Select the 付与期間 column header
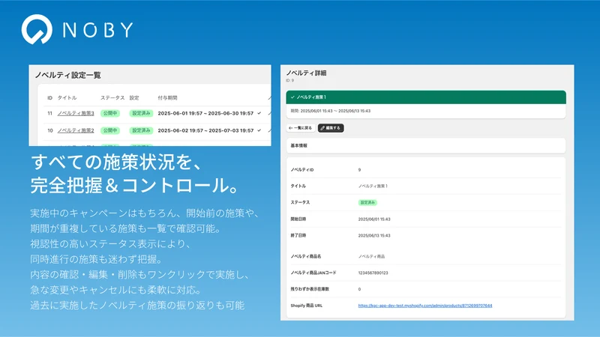600x337 pixels. pyautogui.click(x=167, y=98)
